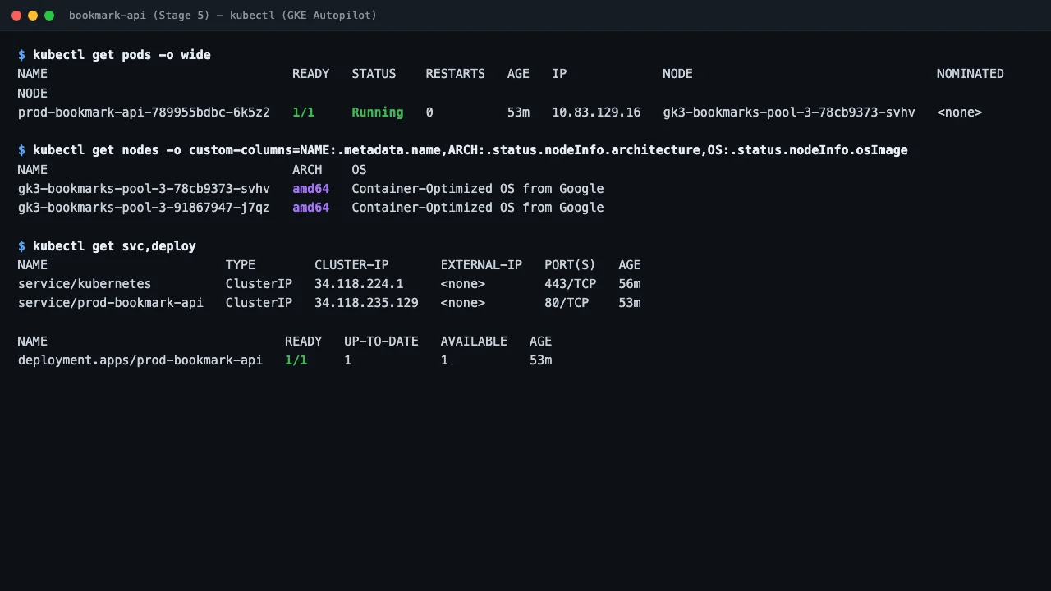This screenshot has height=591, width=1051.
Task: Click ClusterIP type of service/prod-bookmark-api
Action: tap(259, 303)
